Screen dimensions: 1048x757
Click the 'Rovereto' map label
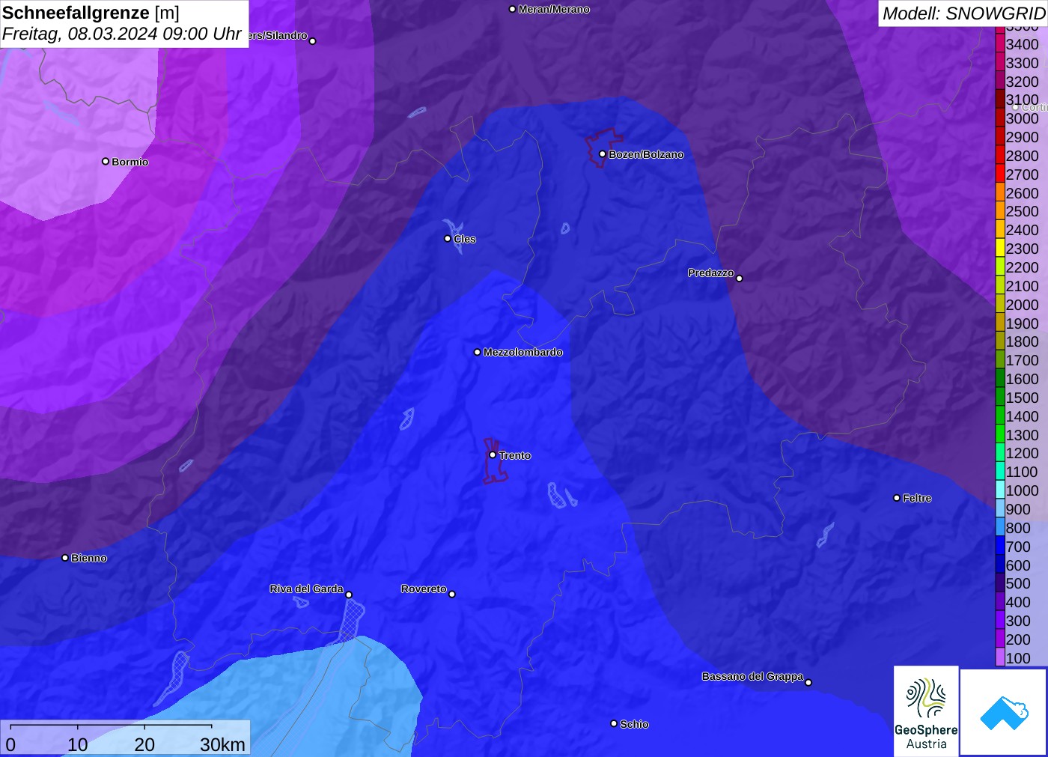click(424, 589)
